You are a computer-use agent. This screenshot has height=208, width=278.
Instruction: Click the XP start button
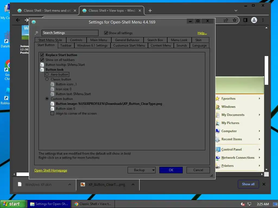pyautogui.click(x=13, y=204)
